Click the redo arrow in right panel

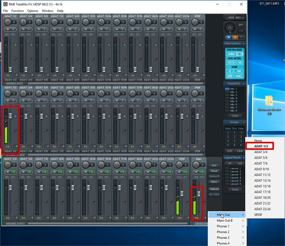coord(241,31)
